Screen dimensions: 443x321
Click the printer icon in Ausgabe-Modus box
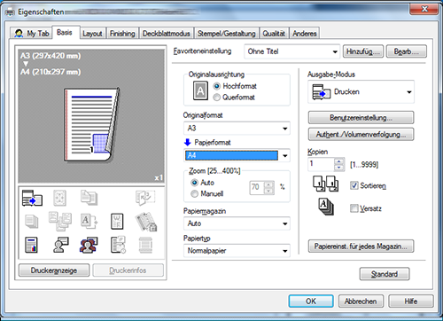point(322,92)
